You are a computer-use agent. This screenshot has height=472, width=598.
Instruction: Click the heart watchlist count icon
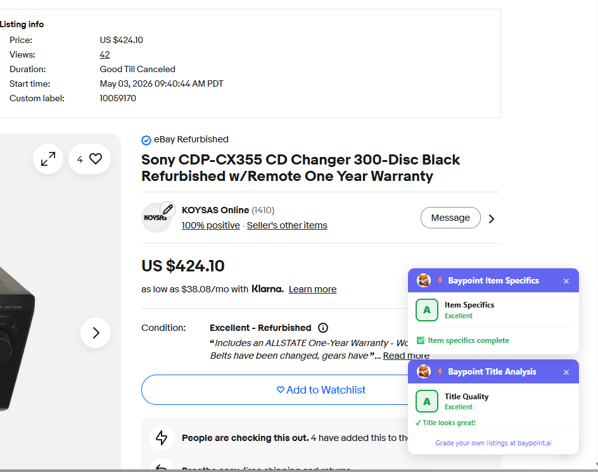coord(89,159)
